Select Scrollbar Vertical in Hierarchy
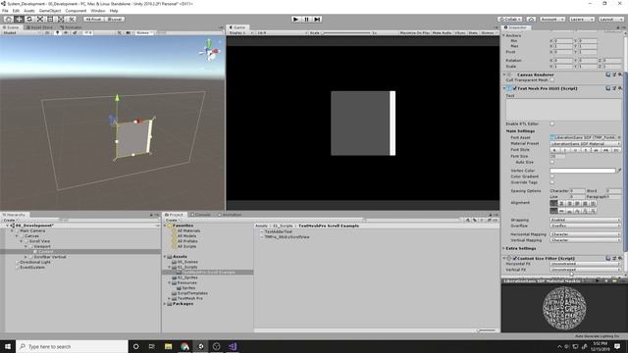628x353 pixels. point(50,257)
